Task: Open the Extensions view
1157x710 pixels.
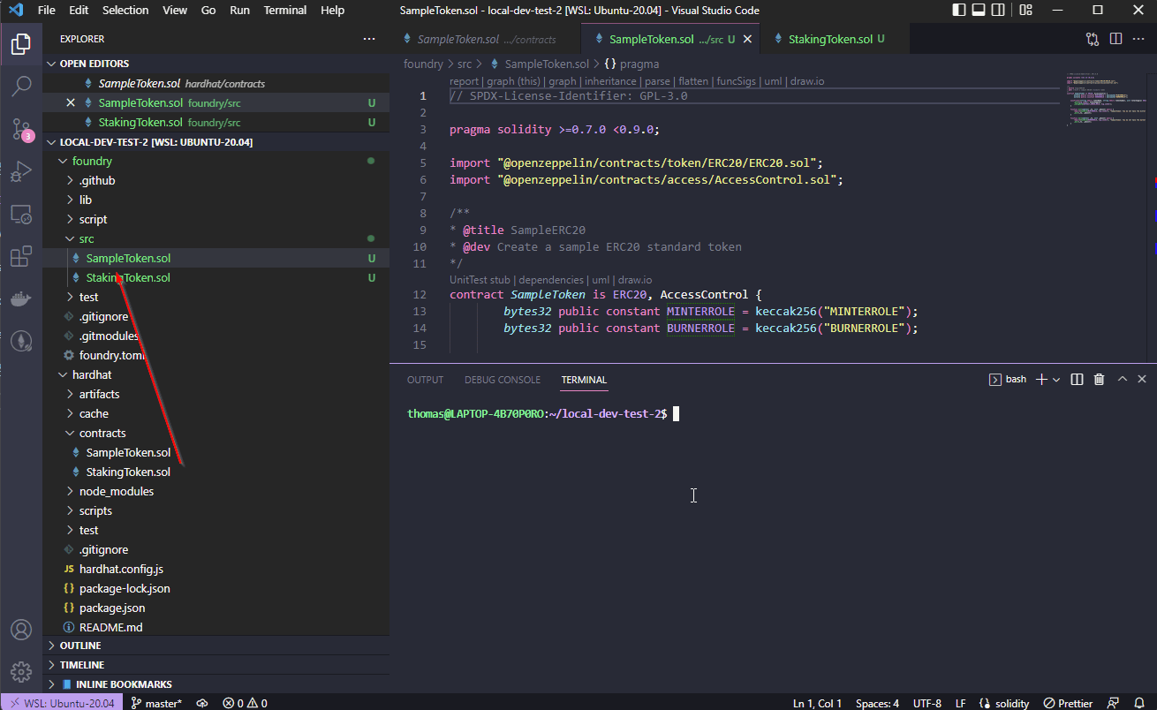Action: point(21,256)
